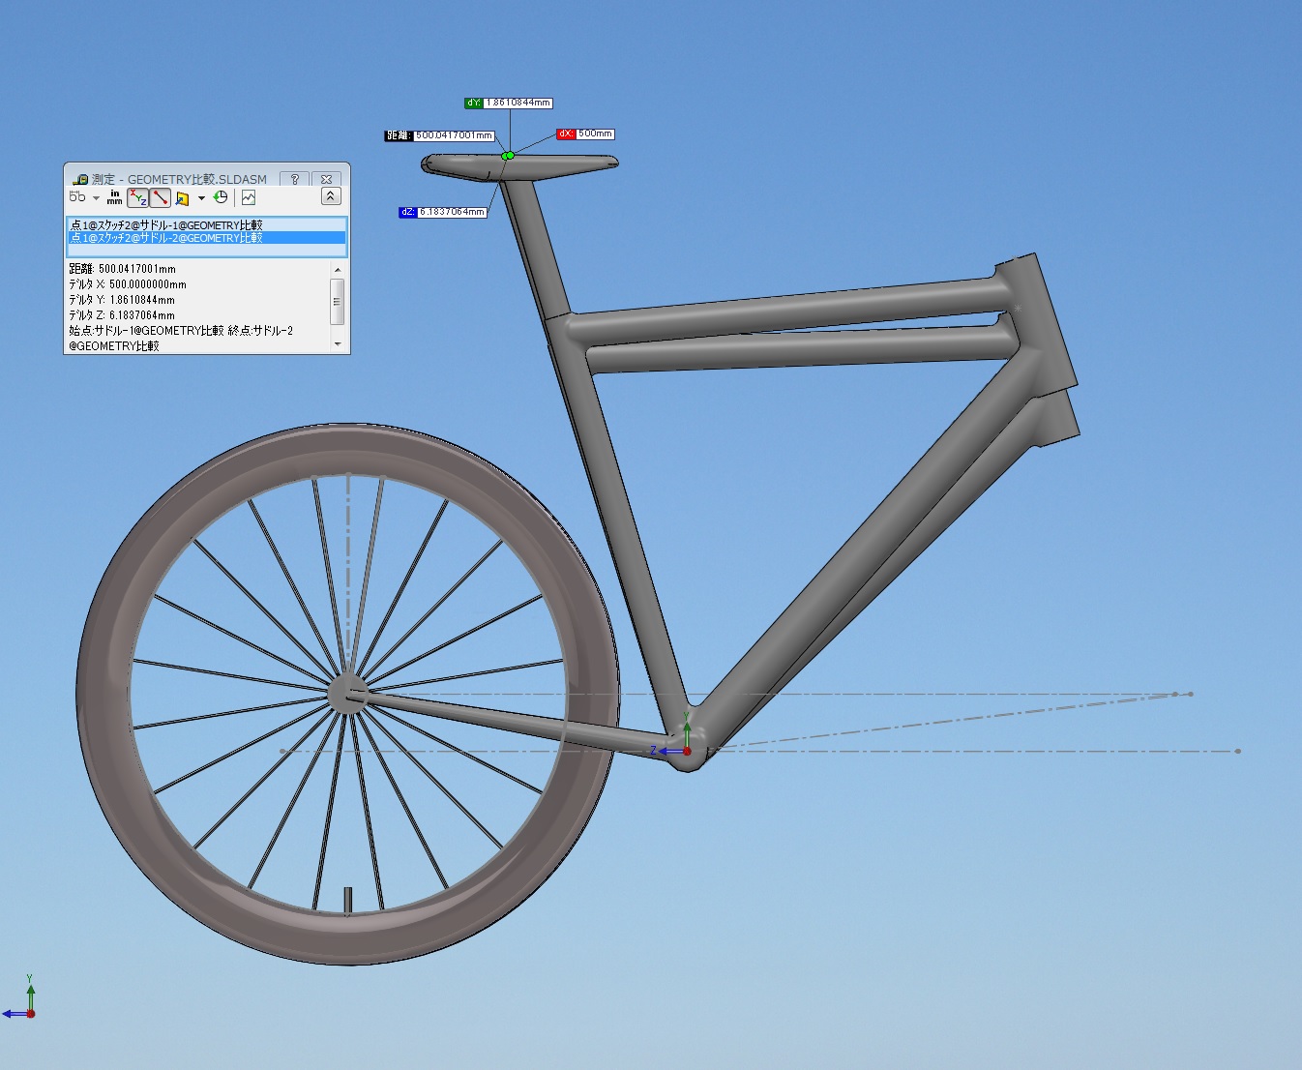1302x1070 pixels.
Task: Click the blue dZ callout in viewport
Action: point(442,212)
